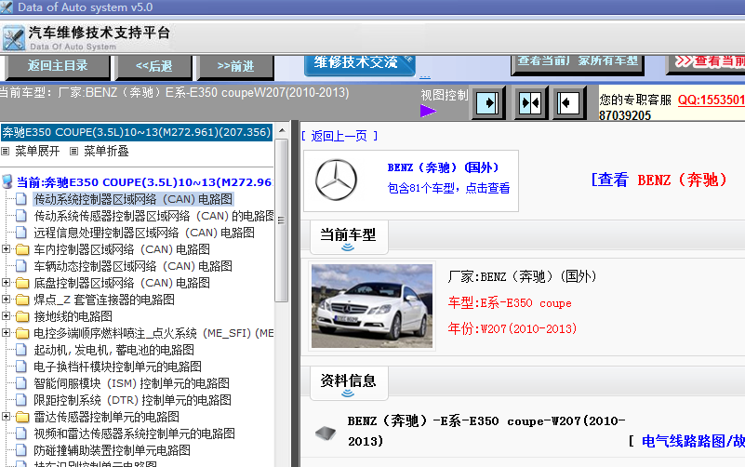
Task: Click the red >>查看当前 button
Action: [707, 64]
